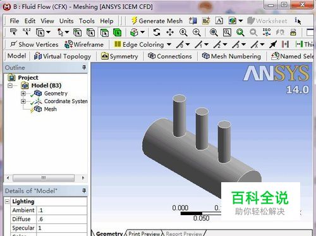The height and width of the screenshot is (236, 316).
Task: Open the Units menu
Action: pos(66,21)
